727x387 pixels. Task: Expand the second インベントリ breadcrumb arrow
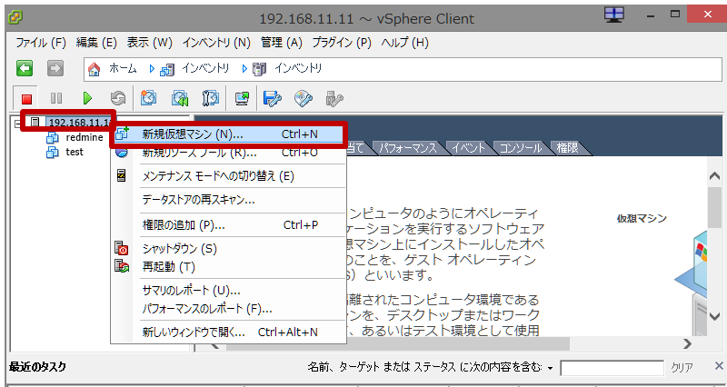click(244, 69)
